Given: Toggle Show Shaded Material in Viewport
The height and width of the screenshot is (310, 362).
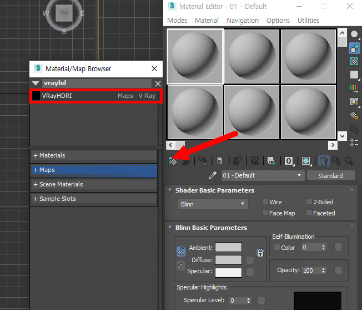Looking at the screenshot, I should coord(306,161).
